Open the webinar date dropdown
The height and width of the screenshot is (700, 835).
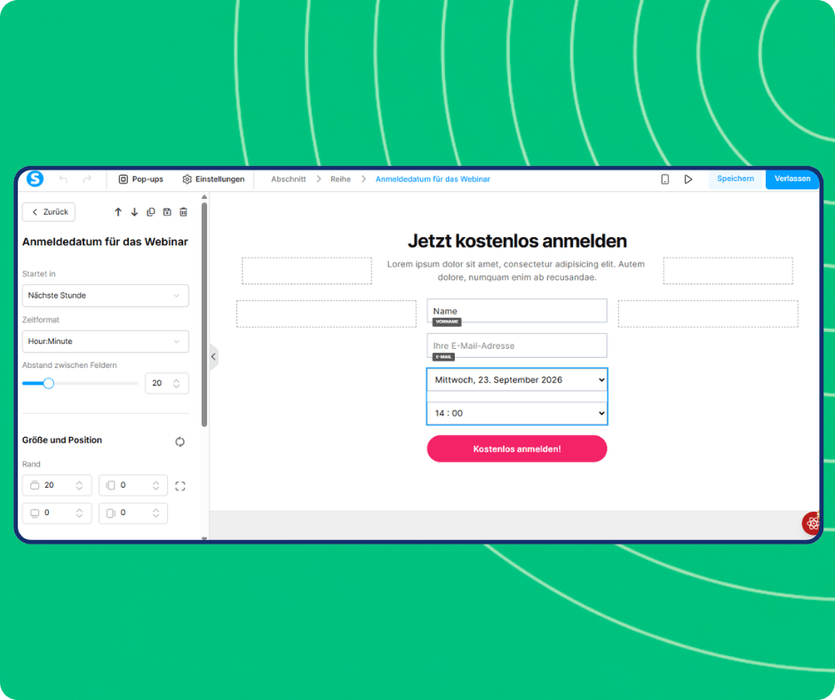tap(517, 380)
